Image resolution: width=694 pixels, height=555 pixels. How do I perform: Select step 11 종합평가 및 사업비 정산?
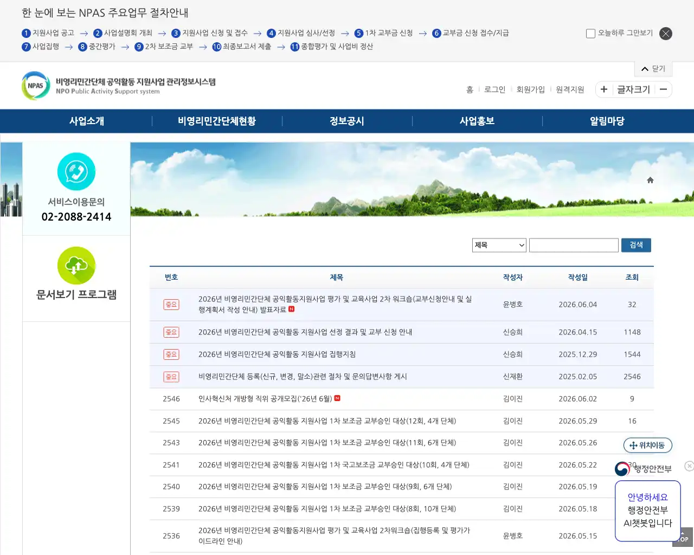[331, 47]
